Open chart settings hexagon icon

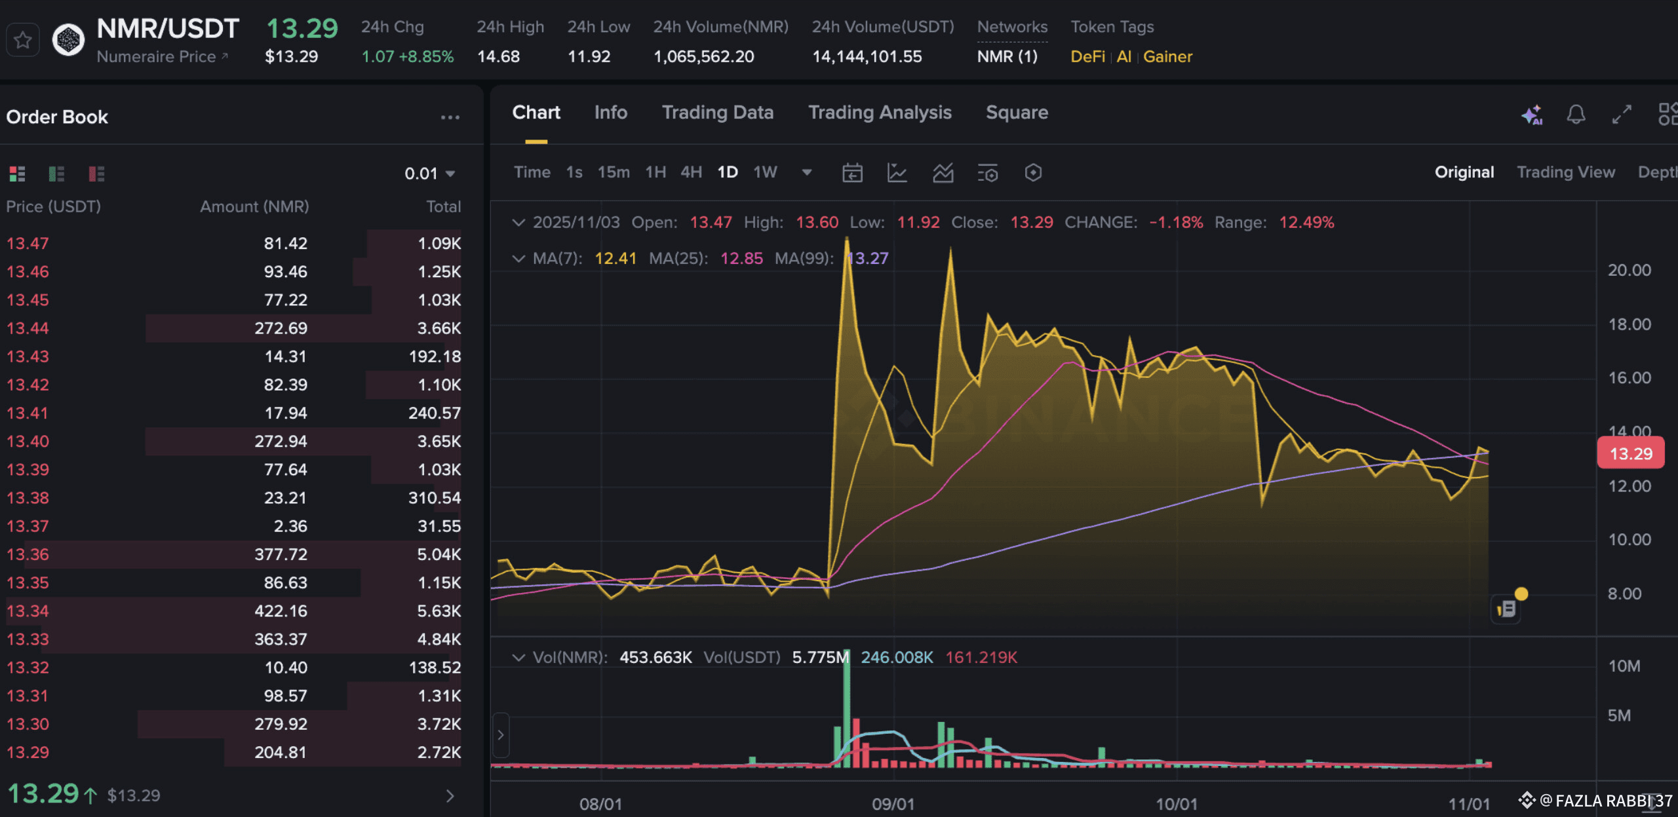(x=1033, y=173)
